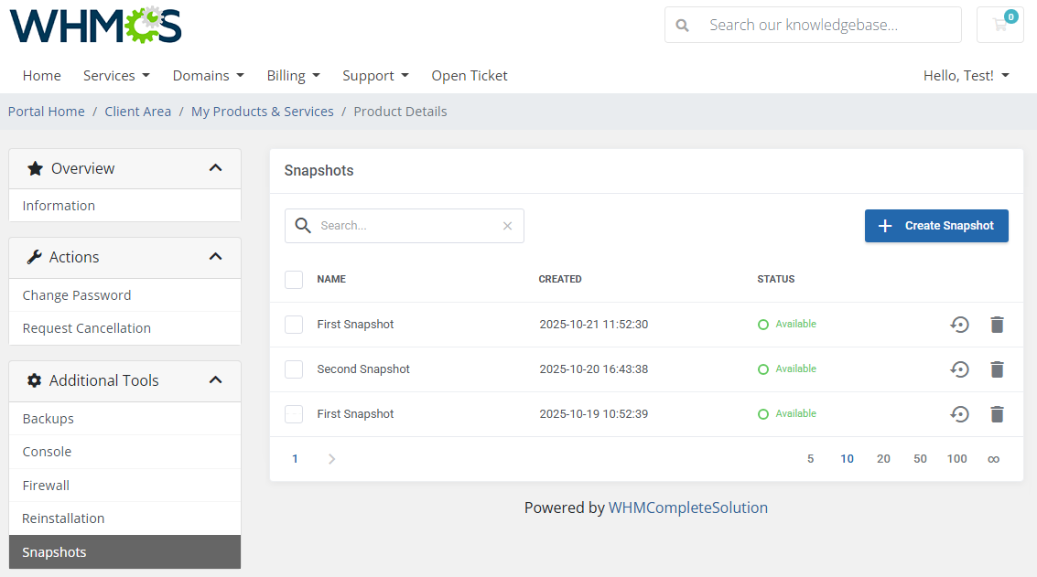The image size is (1037, 577).
Task: Restore the First Snapshot using its restore icon
Action: coord(959,324)
